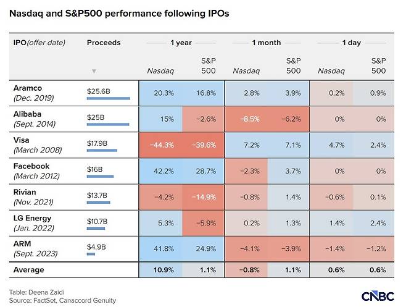Click the 1 month column group header
This screenshot has width=406, height=307.
pyautogui.click(x=267, y=43)
